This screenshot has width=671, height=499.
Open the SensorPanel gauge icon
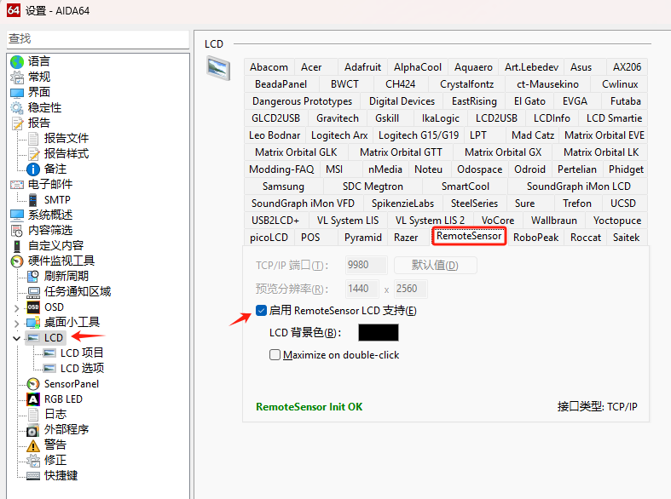tap(33, 384)
